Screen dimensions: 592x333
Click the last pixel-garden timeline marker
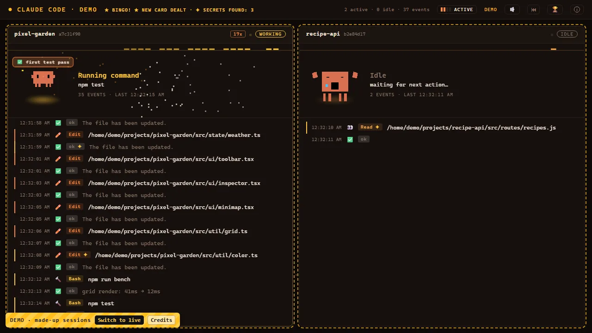coord(276,49)
